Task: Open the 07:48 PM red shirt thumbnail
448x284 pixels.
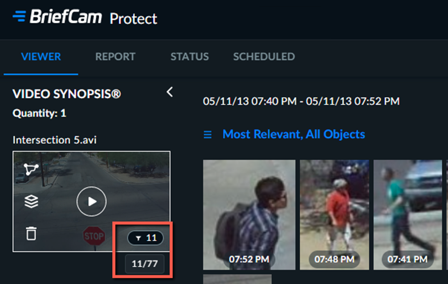Action: point(334,215)
